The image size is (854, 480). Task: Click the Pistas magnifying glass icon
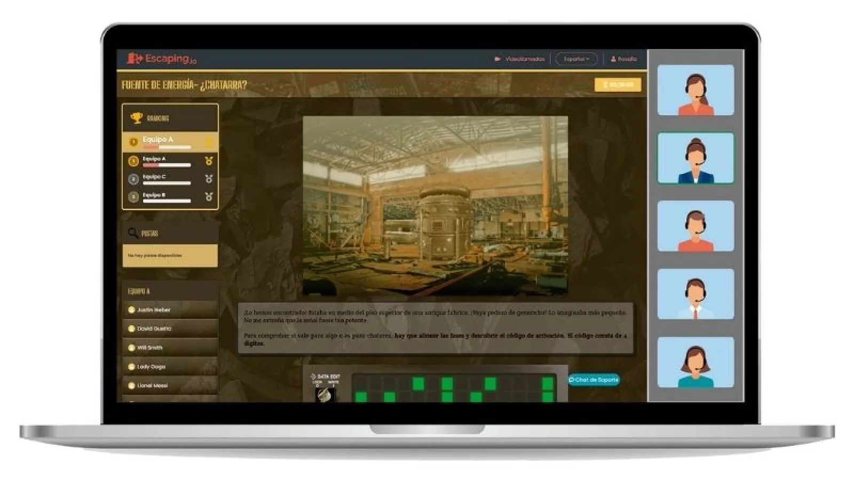pyautogui.click(x=133, y=233)
